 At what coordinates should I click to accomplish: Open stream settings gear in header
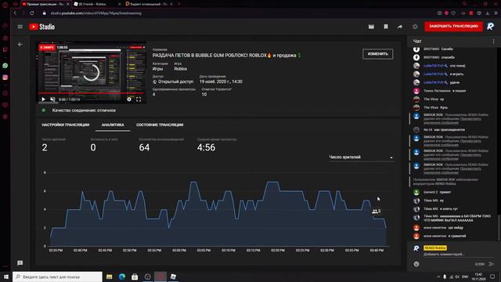(x=415, y=27)
